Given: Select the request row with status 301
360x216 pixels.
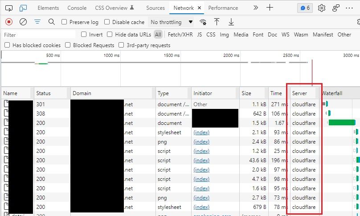Looking at the screenshot, I should (x=180, y=104).
